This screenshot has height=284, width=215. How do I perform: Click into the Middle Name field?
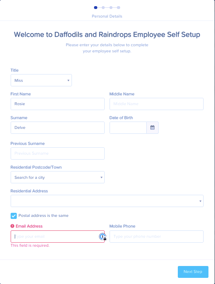tap(157, 104)
